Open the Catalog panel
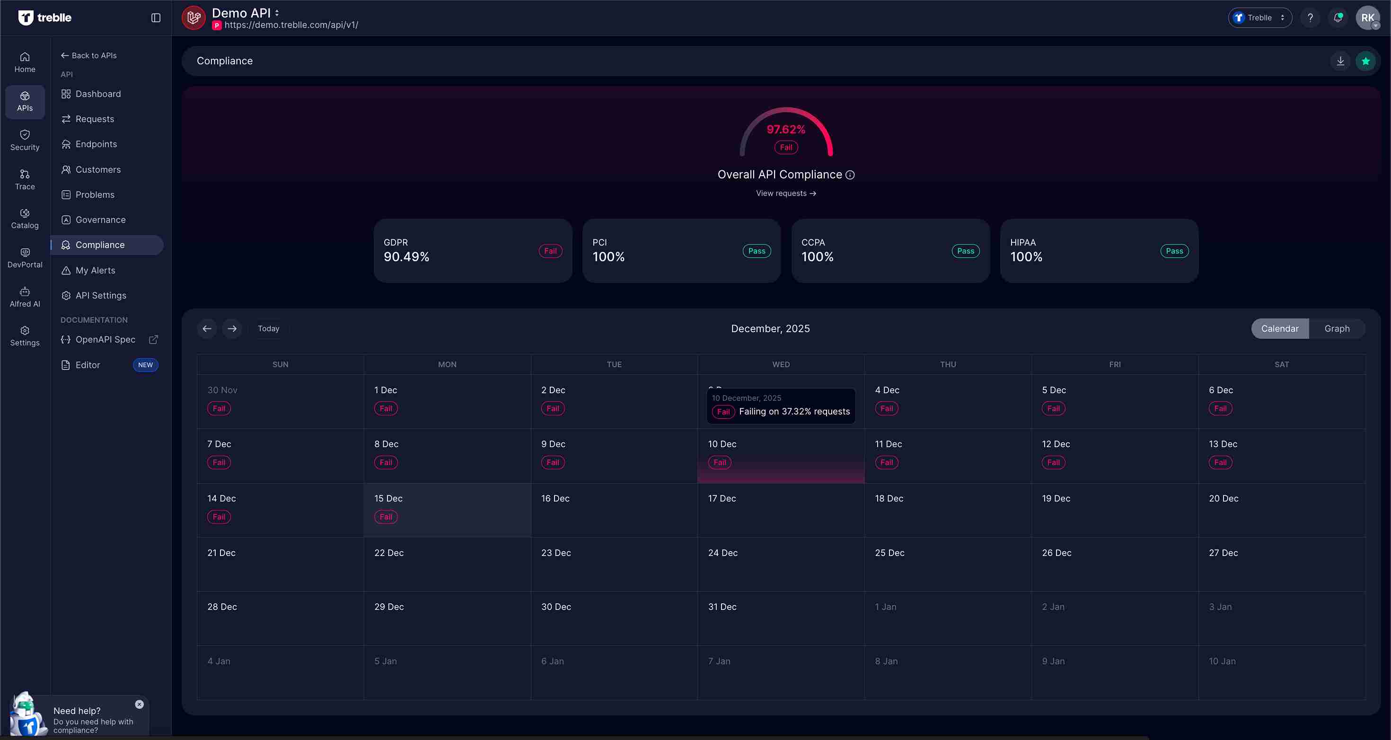 pos(24,218)
